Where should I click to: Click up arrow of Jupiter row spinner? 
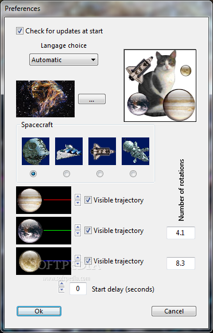(x=78, y=197)
